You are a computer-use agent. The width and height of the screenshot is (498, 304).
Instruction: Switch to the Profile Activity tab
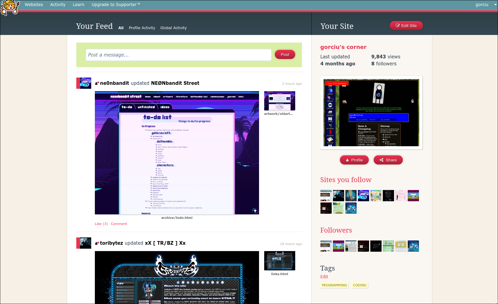(x=142, y=28)
